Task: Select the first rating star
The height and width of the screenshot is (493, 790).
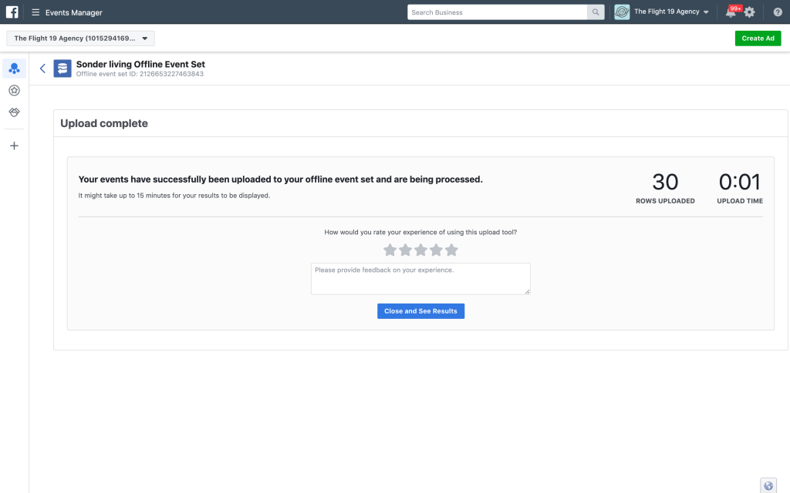Action: [390, 250]
